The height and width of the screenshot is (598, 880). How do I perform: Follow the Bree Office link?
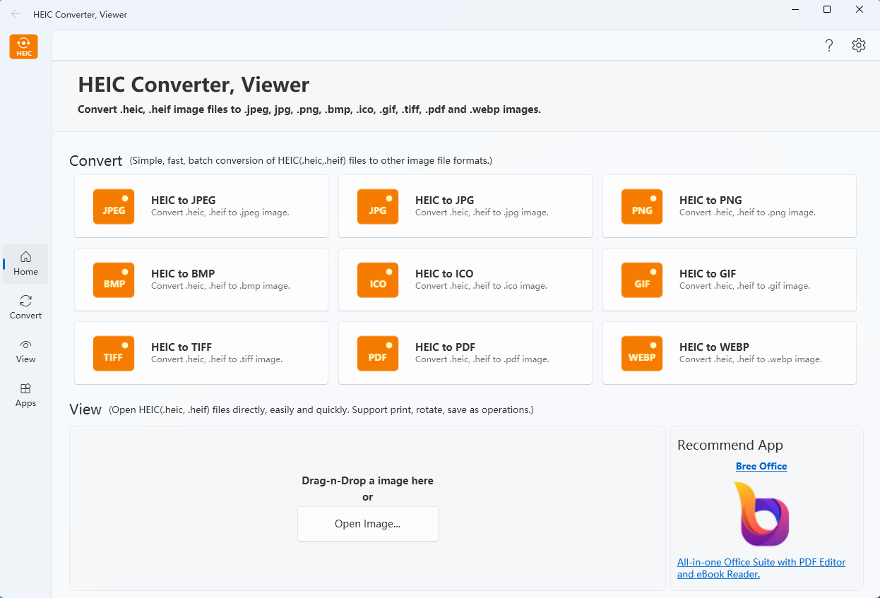point(761,466)
